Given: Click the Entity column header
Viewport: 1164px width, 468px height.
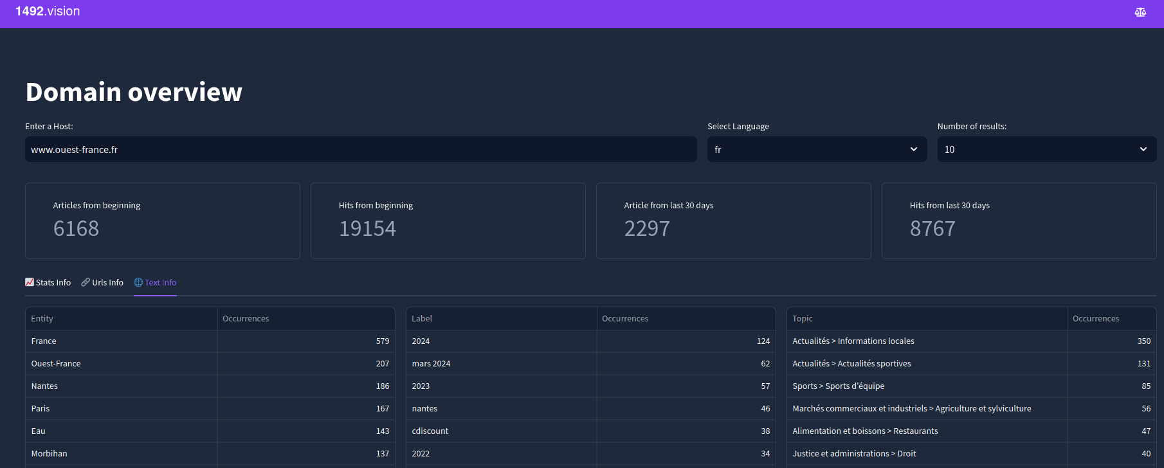Looking at the screenshot, I should pos(42,319).
